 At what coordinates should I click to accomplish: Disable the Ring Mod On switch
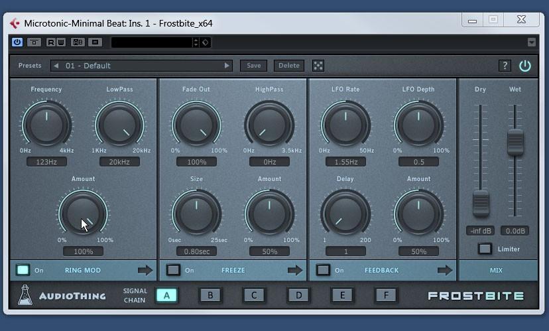click(23, 270)
